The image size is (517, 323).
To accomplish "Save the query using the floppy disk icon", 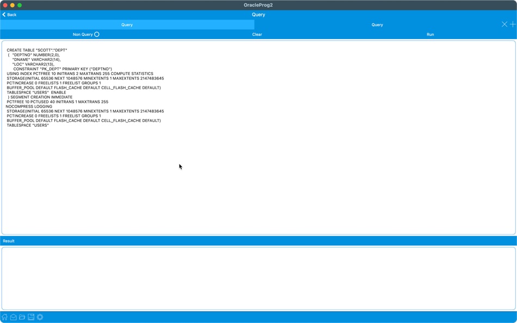I will 30,317.
